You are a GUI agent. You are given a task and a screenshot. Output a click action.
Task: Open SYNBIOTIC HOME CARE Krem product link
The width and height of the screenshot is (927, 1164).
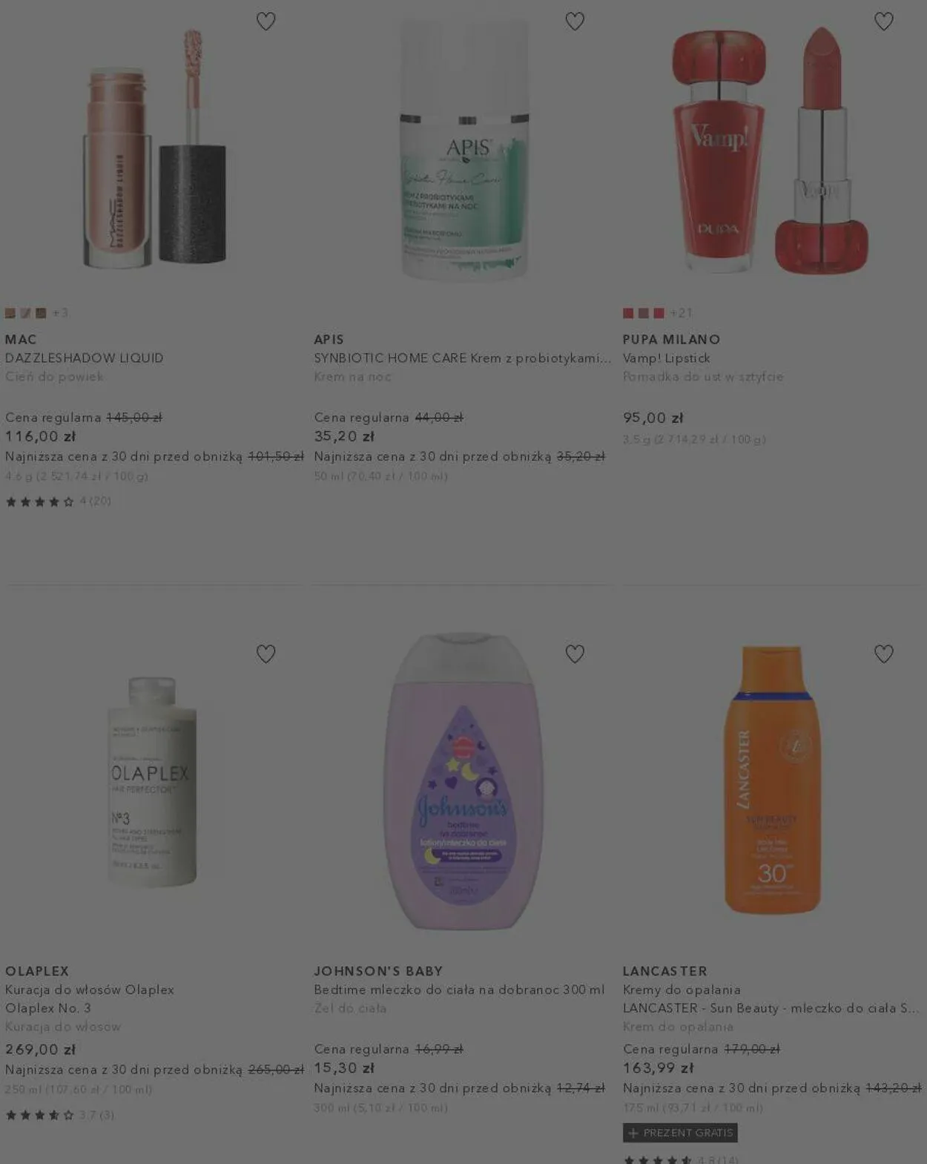(463, 358)
